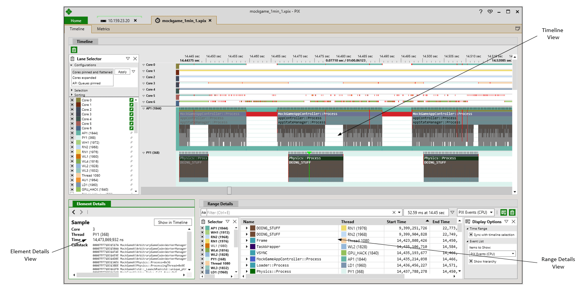Open Items to Show dropdown
The height and width of the screenshot is (286, 581).
492,254
